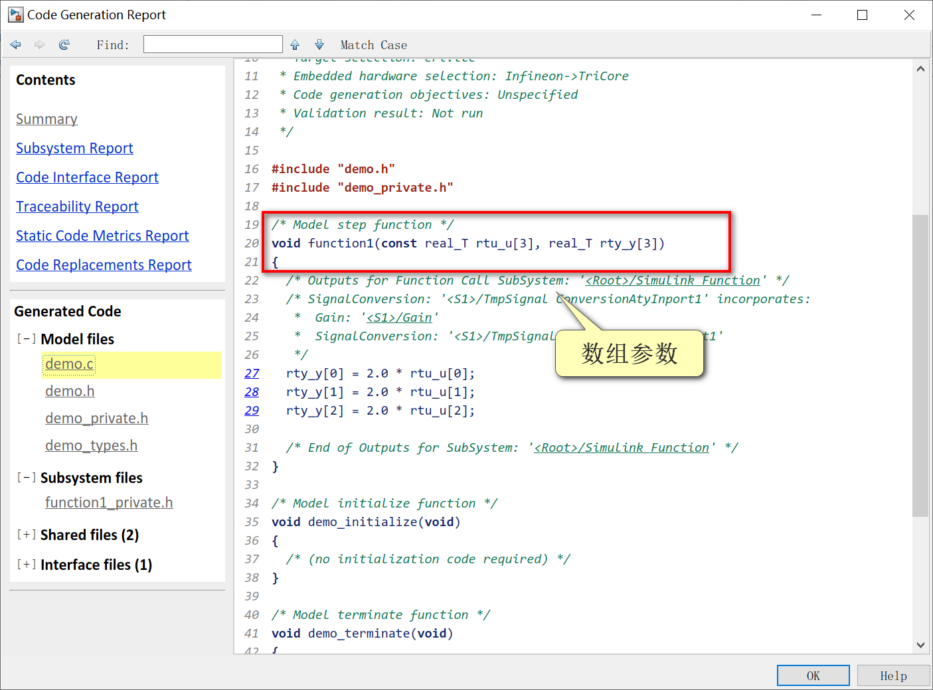
Task: Open the Static Code Metrics Report
Action: click(102, 236)
